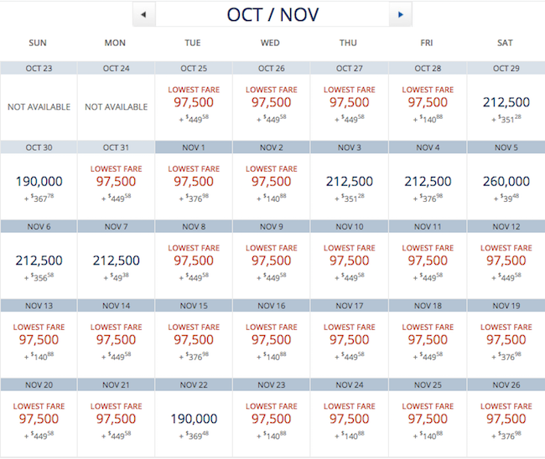Image resolution: width=545 pixels, height=459 pixels.
Task: Select Nov 2 lowest fare cell
Action: [x=271, y=186]
